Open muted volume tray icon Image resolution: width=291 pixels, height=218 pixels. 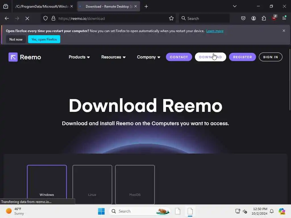[x=245, y=211]
